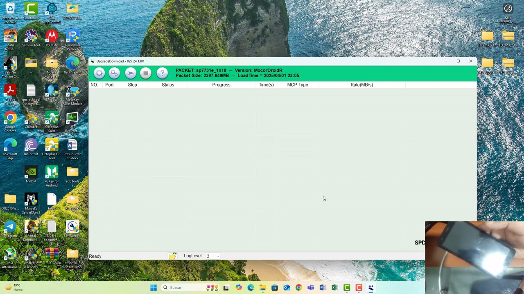
Task: Open hosts file on desktop
Action: tap(52, 202)
